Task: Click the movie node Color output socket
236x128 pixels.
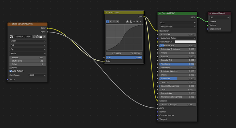Action: click(48, 28)
